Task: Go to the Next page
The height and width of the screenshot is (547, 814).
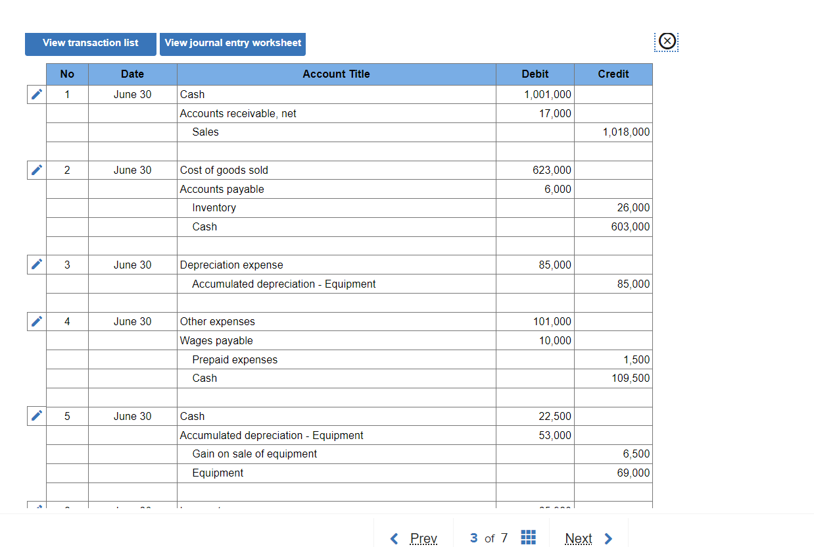Action: [579, 538]
